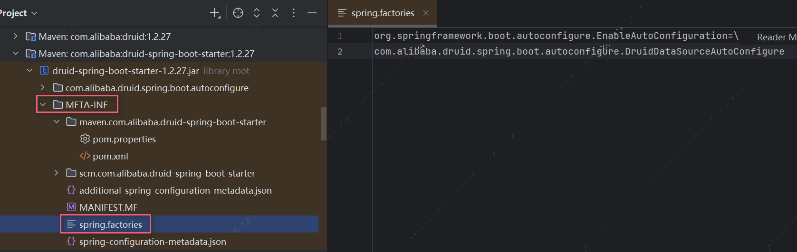Image resolution: width=797 pixels, height=252 pixels.
Task: Select druid-spring-boot-starter-1.2.27.jar library root
Action: (125, 71)
